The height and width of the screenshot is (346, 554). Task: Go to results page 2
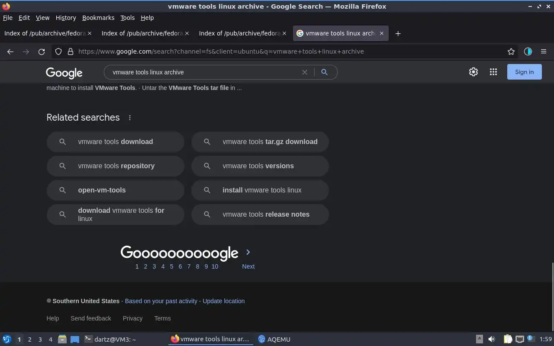(x=145, y=266)
